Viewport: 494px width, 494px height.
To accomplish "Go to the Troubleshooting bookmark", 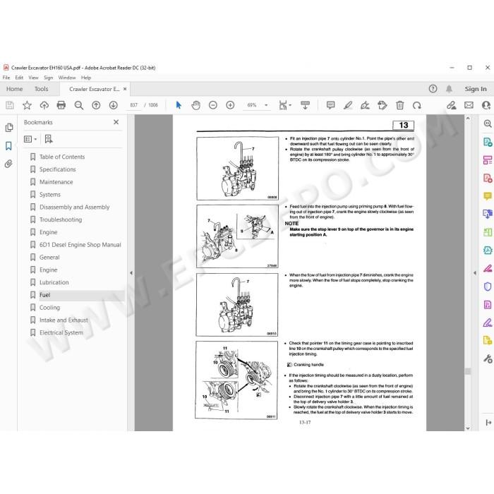I will click(x=61, y=219).
